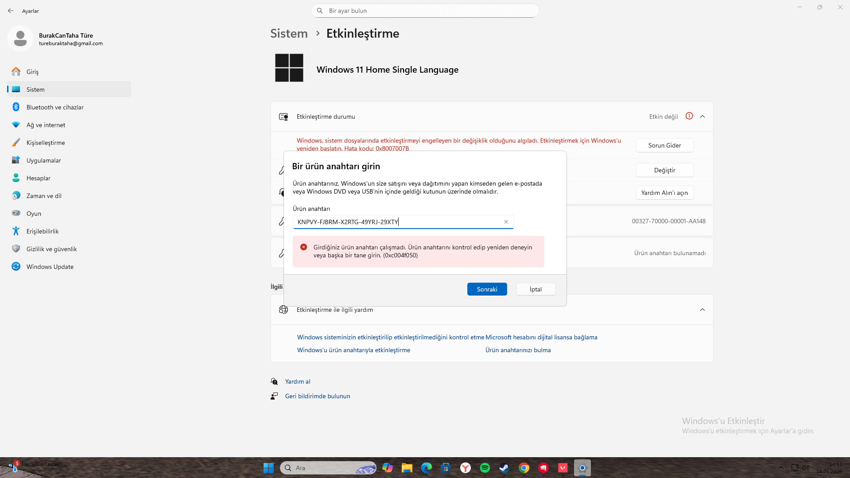Open Riot Client from the taskbar
This screenshot has width=850, height=478.
coord(543,468)
